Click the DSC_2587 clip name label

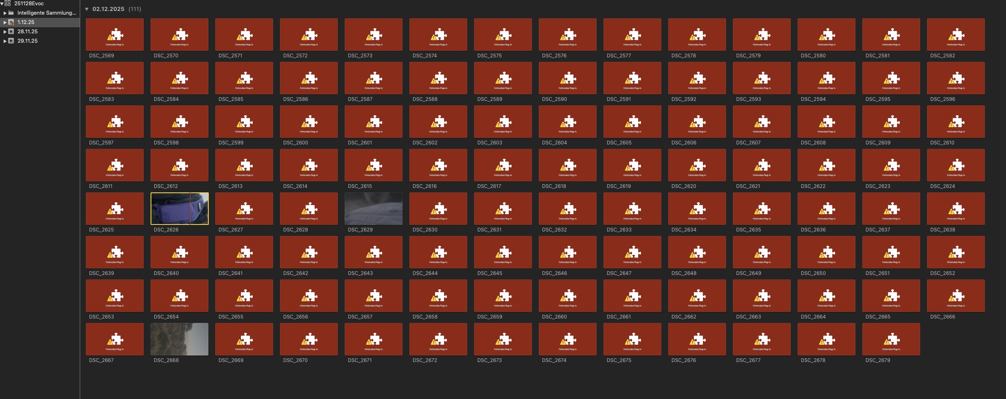360,99
